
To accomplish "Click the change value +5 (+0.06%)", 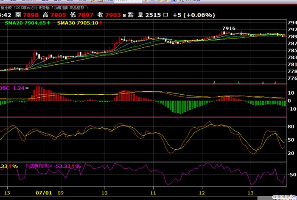I will click(x=194, y=15).
